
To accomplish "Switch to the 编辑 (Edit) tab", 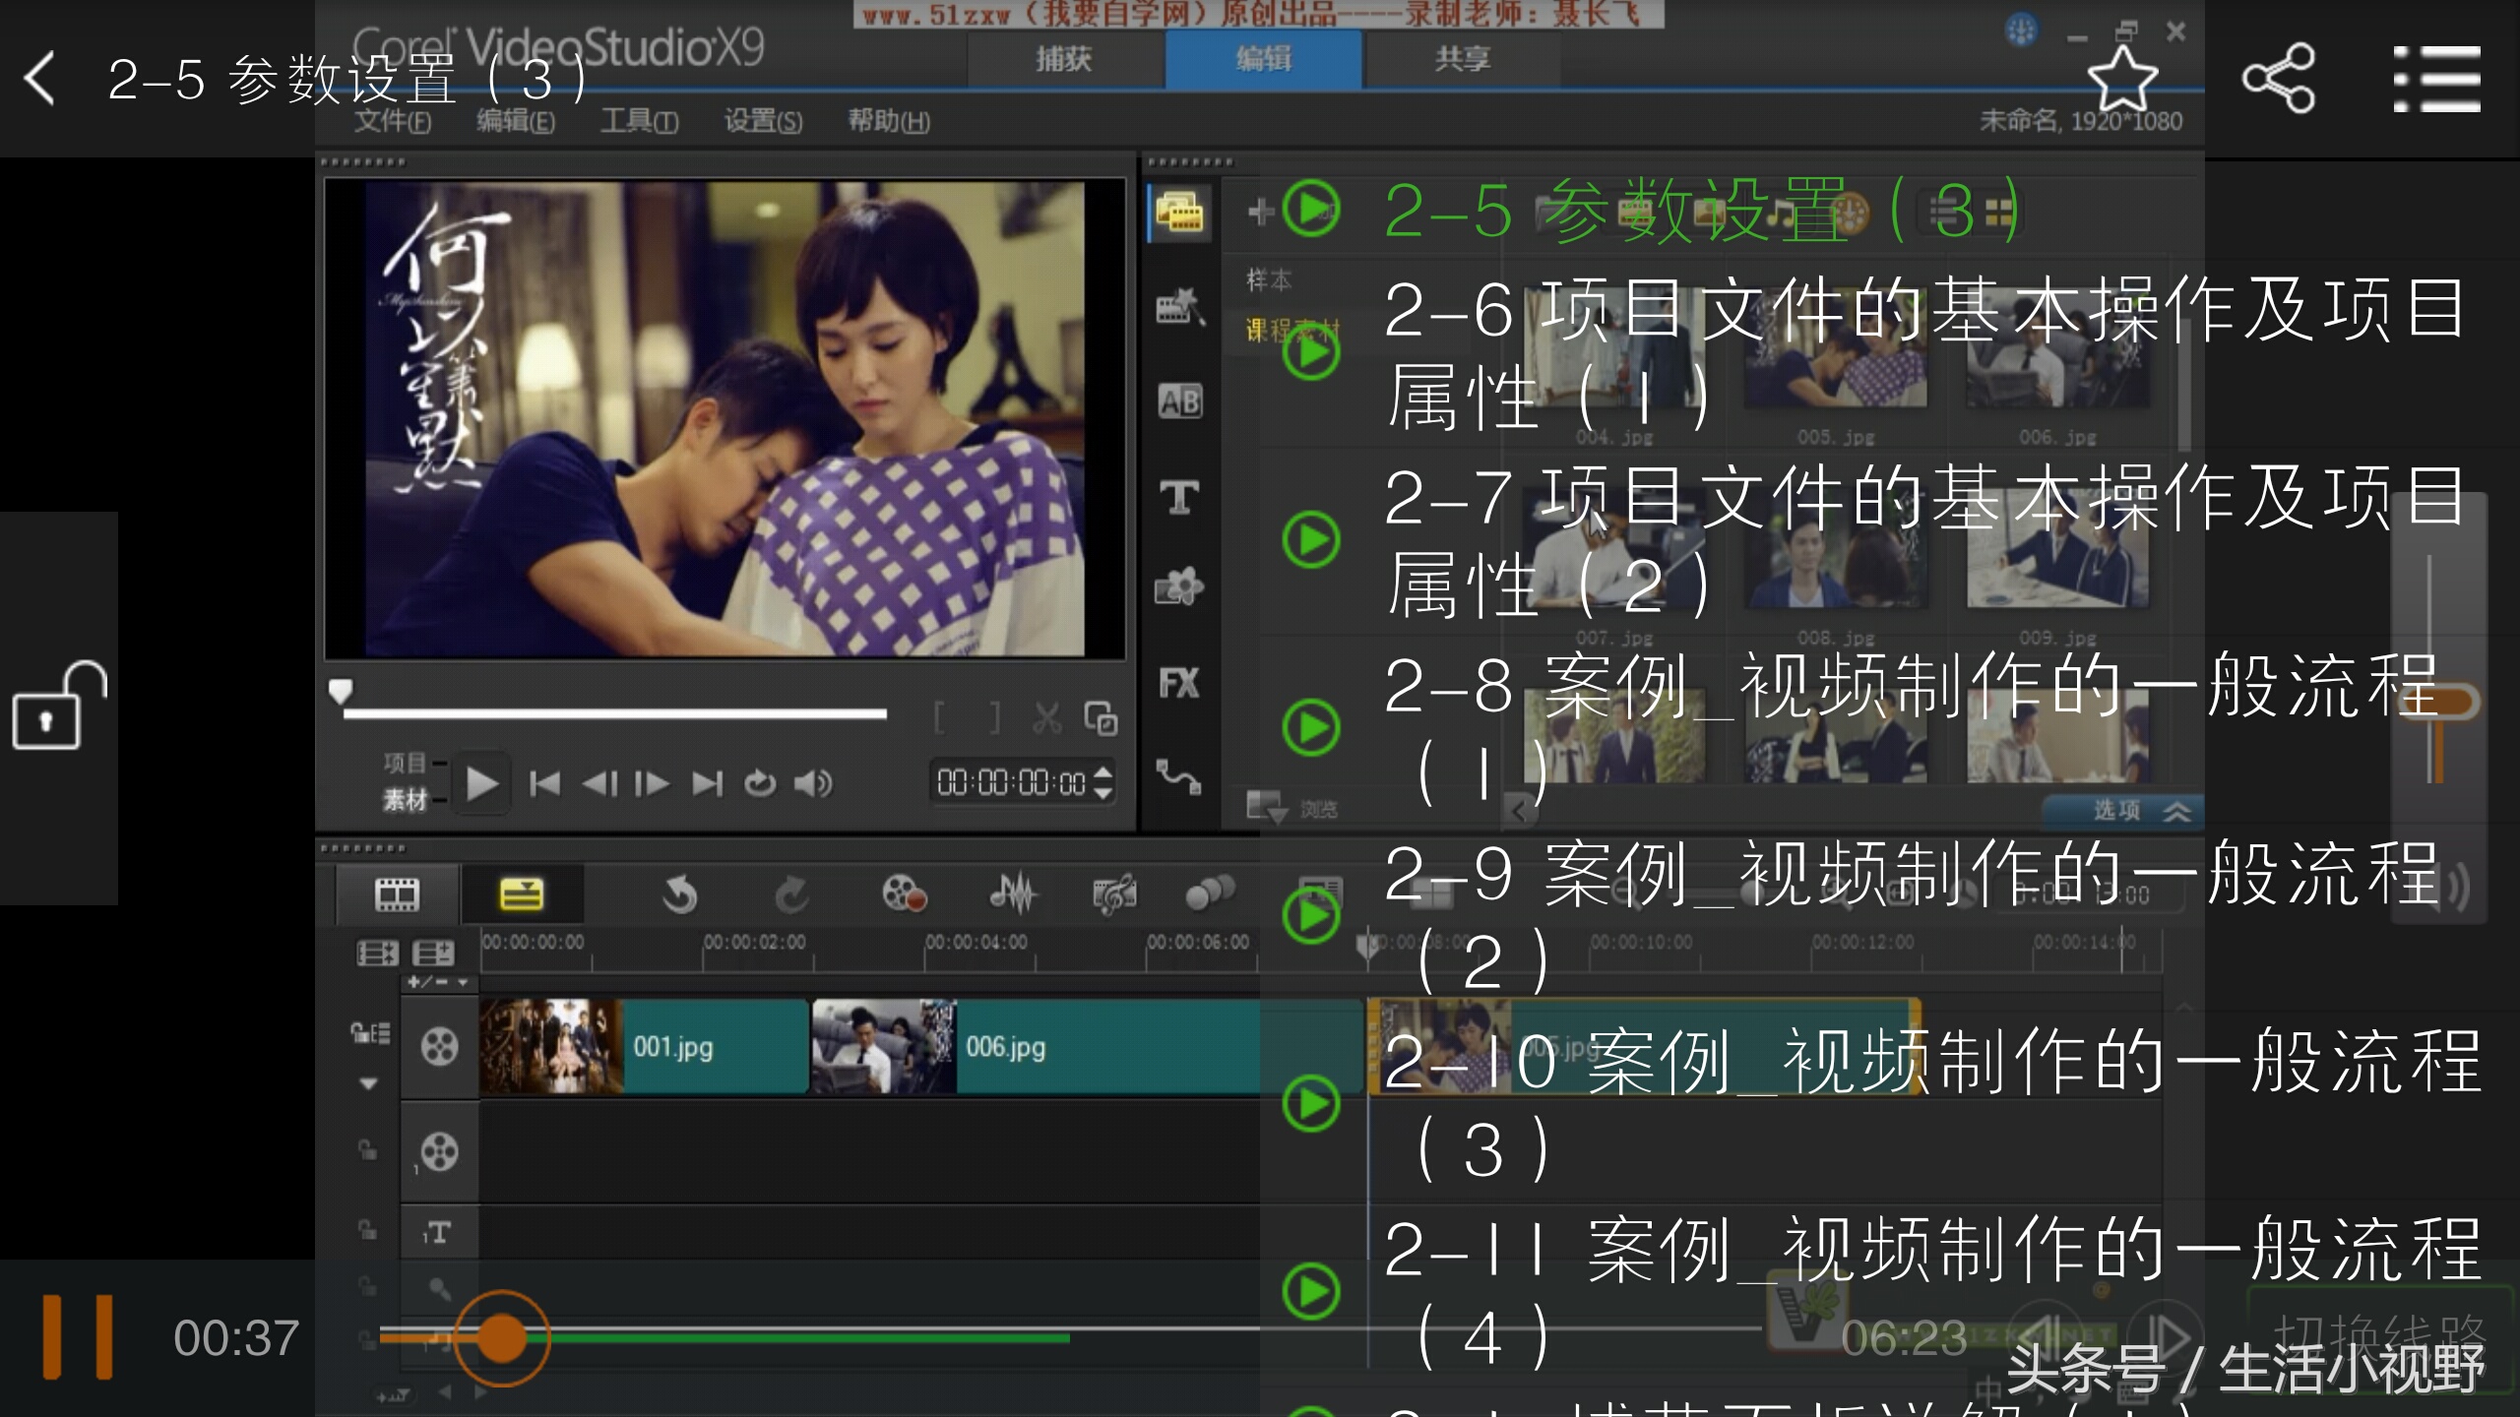I will 1264,59.
